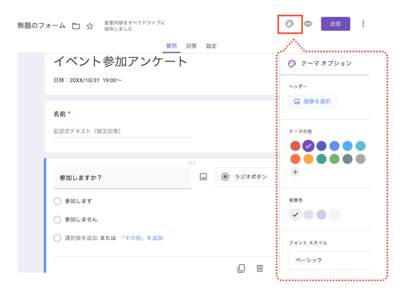The width and height of the screenshot is (415, 291).
Task: Move form to folder via folder icon
Action: click(76, 26)
